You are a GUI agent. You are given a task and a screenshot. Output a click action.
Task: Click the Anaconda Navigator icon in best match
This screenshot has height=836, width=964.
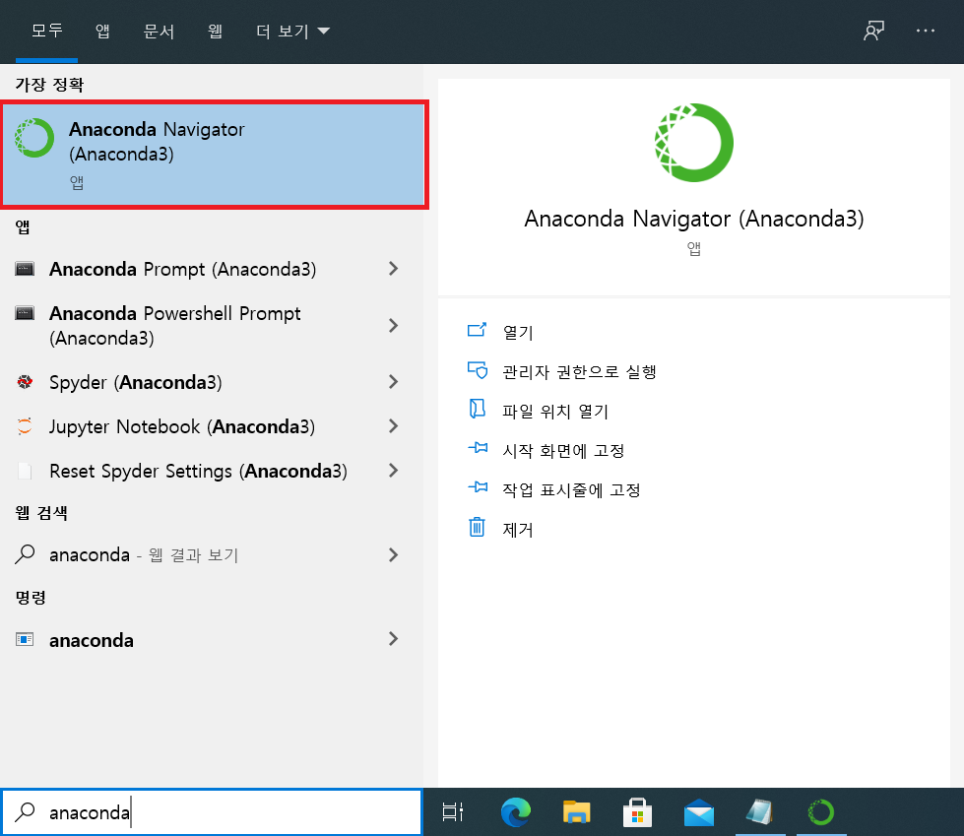(34, 138)
